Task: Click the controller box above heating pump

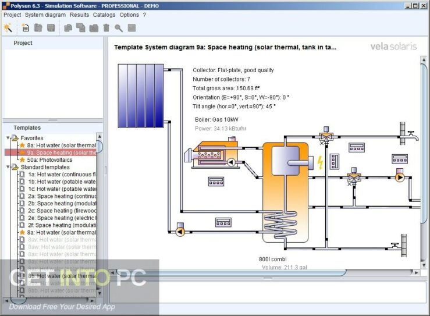Action: 400,159
